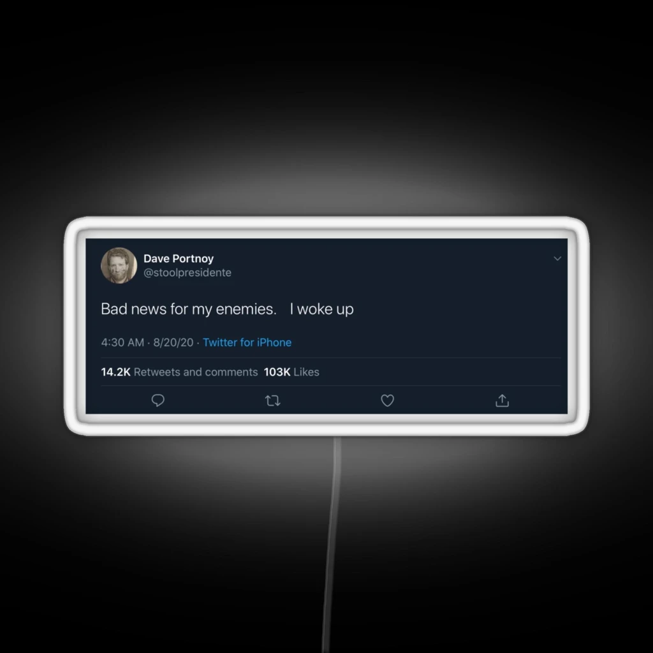
Task: View the 103K Likes list
Action: pos(291,372)
